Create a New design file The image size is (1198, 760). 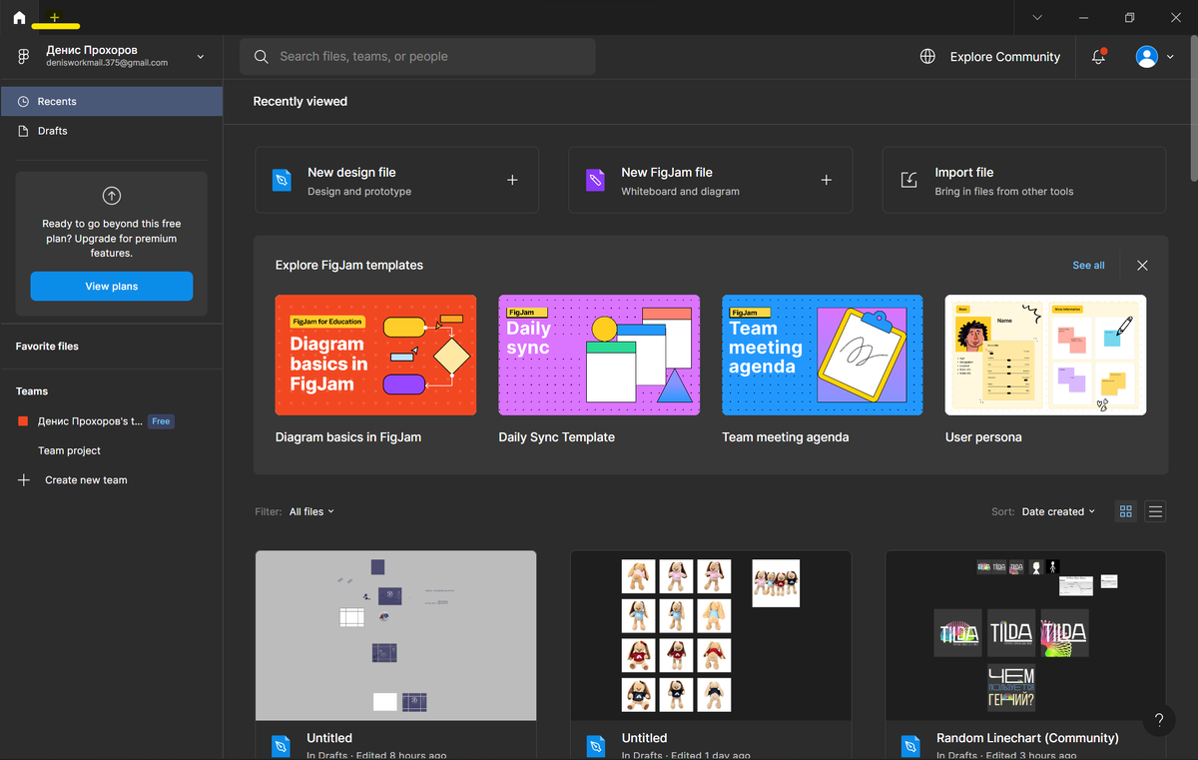tap(396, 180)
